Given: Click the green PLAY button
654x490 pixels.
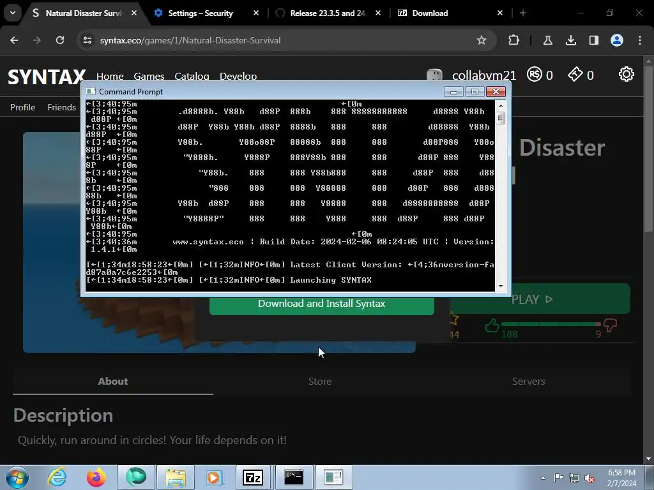Looking at the screenshot, I should (540, 299).
